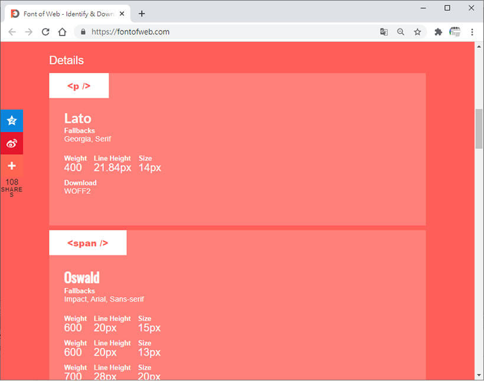Open the zoom level control

pos(401,32)
